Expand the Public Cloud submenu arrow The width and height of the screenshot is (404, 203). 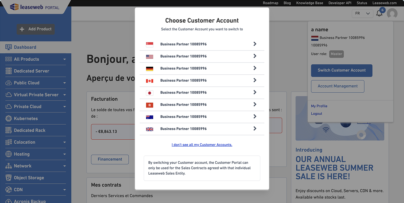click(x=64, y=83)
